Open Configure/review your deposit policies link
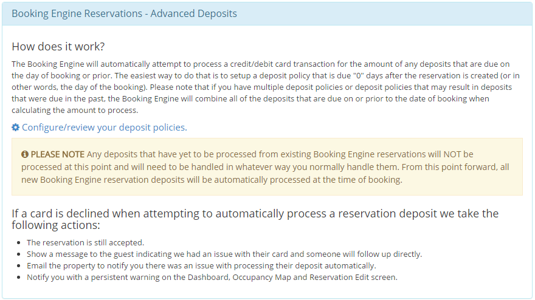The height and width of the screenshot is (300, 535). [104, 128]
